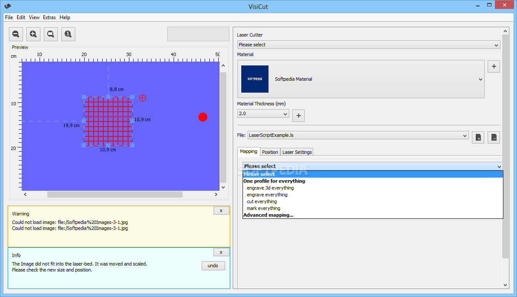
Task: Open the Material Thickness 2.0 dropdown
Action: (x=263, y=113)
